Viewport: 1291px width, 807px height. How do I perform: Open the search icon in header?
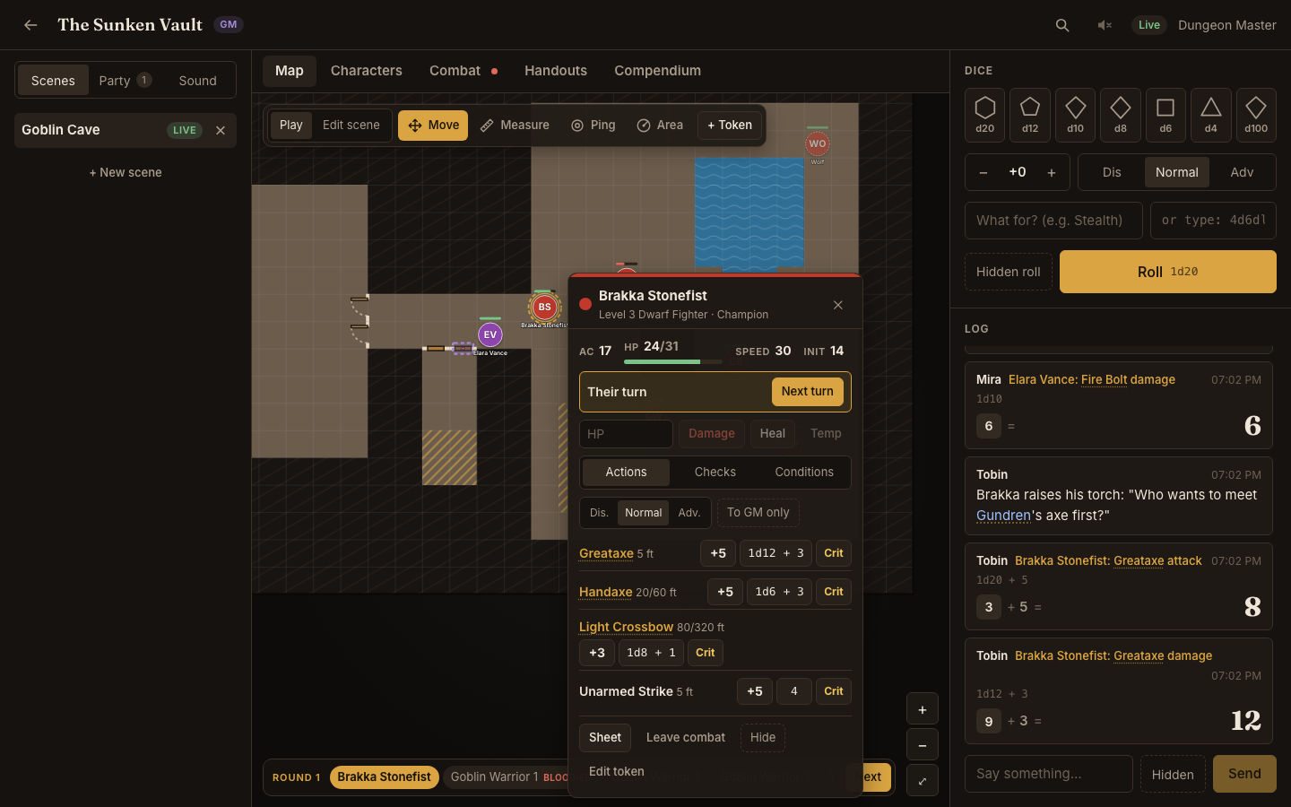pos(1062,25)
